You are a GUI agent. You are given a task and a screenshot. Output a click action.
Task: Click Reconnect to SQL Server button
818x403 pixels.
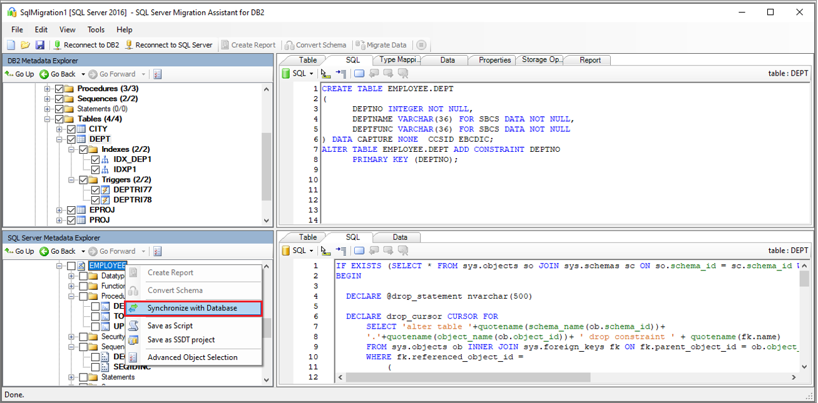click(x=168, y=45)
